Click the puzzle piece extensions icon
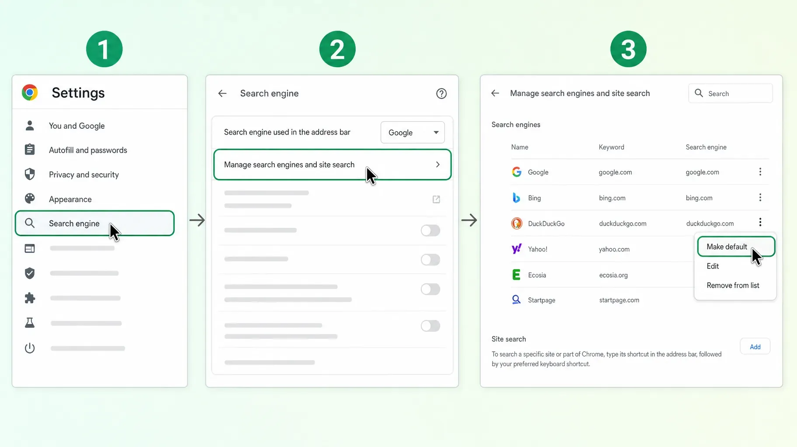Screen dimensions: 797x447 click(x=30, y=298)
